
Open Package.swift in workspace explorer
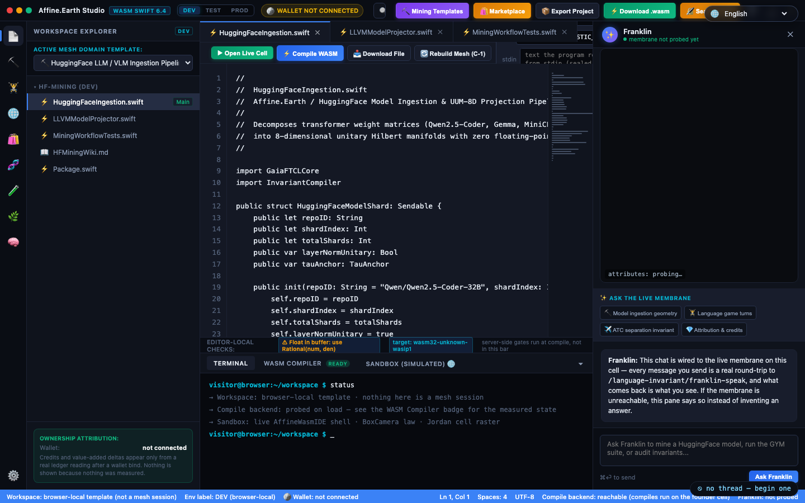point(113,169)
